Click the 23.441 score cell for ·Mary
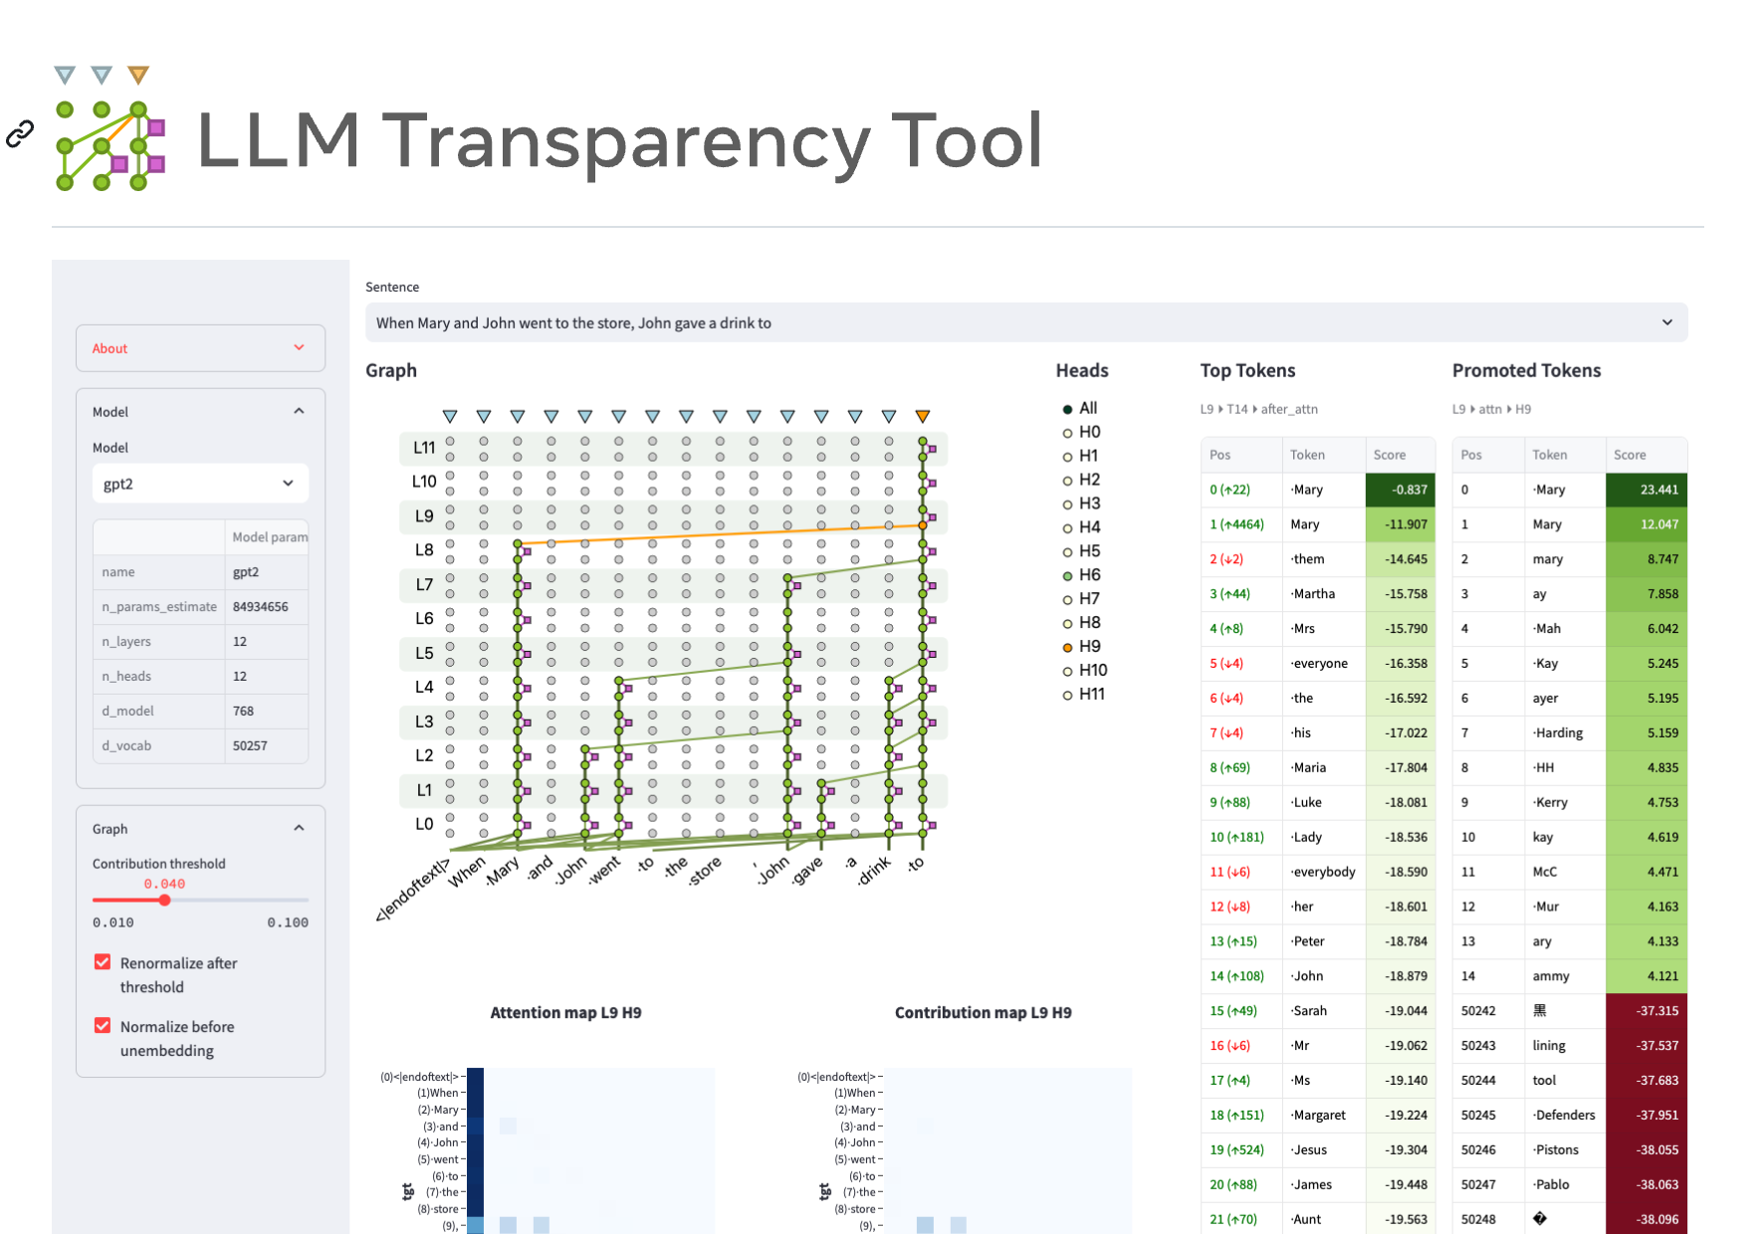 click(x=1647, y=490)
